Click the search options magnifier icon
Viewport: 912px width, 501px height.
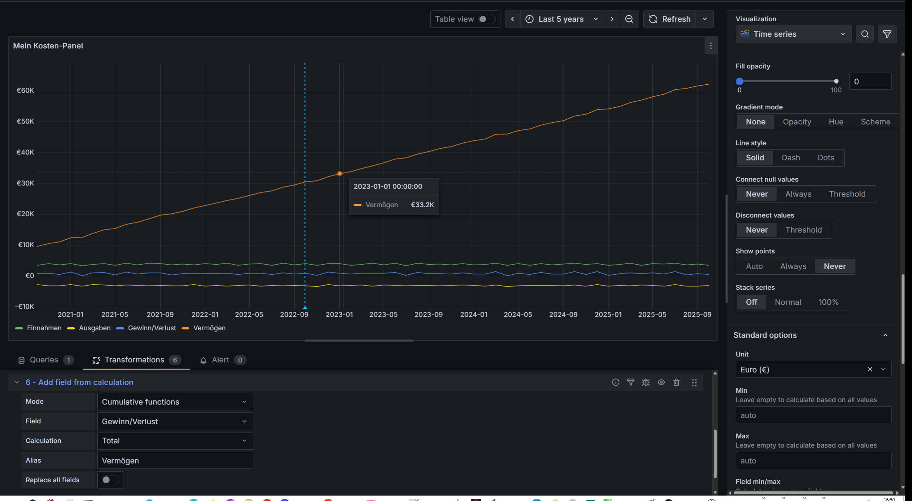pos(865,34)
